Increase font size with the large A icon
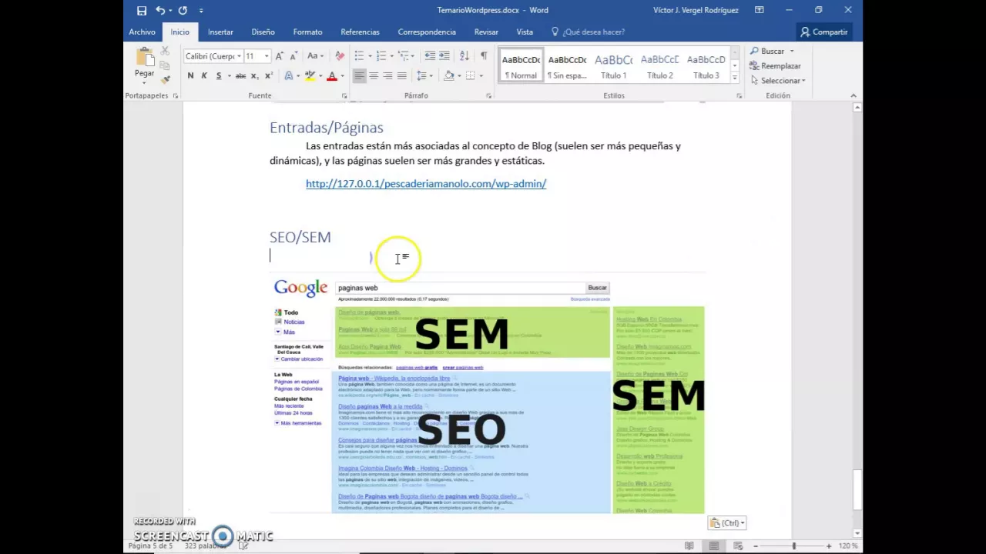Viewport: 986px width, 554px height. point(280,56)
